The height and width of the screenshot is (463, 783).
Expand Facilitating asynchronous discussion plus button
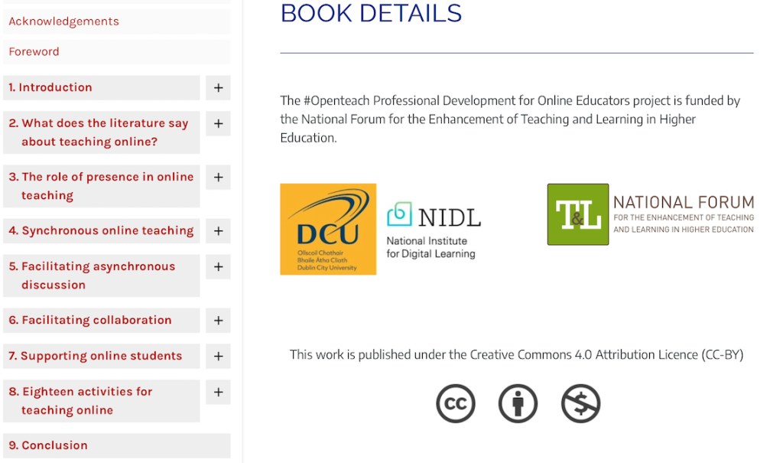coord(218,267)
